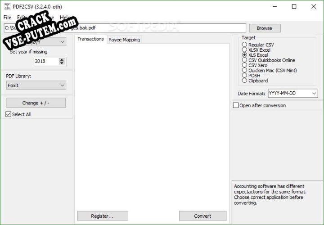Open the YYYY-MM-DD Date Format dropdown

pyautogui.click(x=293, y=94)
